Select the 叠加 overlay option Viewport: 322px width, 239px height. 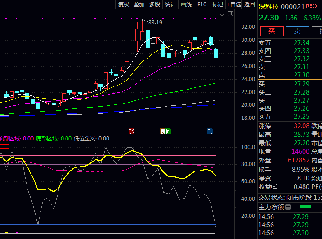tap(139, 5)
